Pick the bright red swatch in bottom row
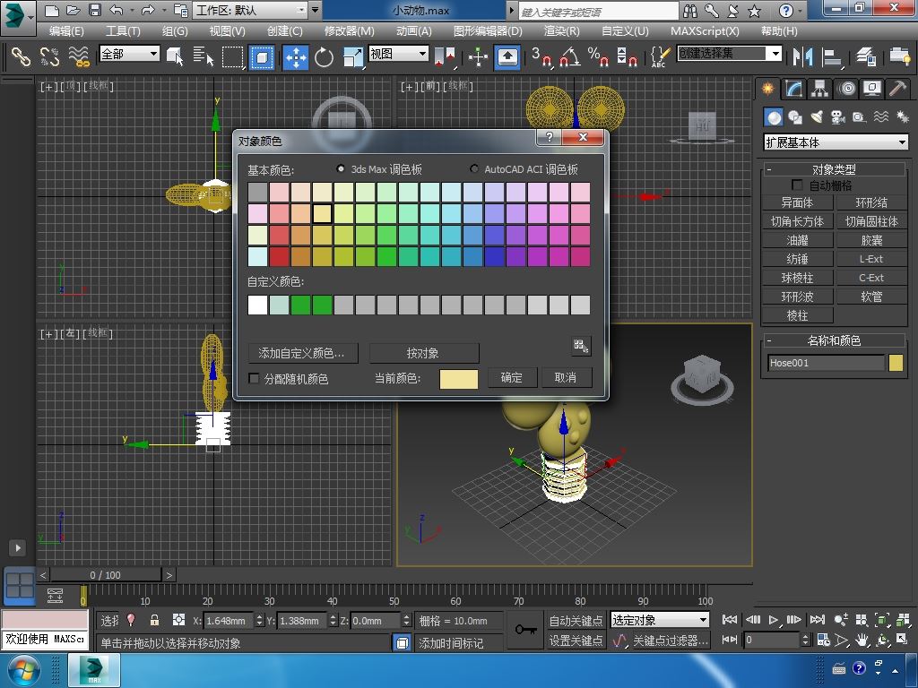The image size is (918, 688). (x=280, y=256)
